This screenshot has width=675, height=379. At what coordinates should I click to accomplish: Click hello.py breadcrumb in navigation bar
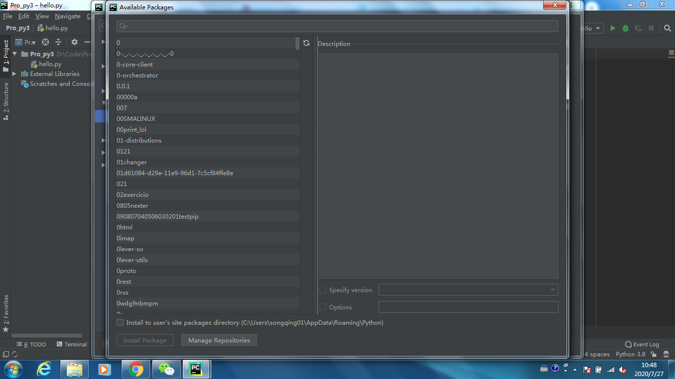tap(52, 28)
